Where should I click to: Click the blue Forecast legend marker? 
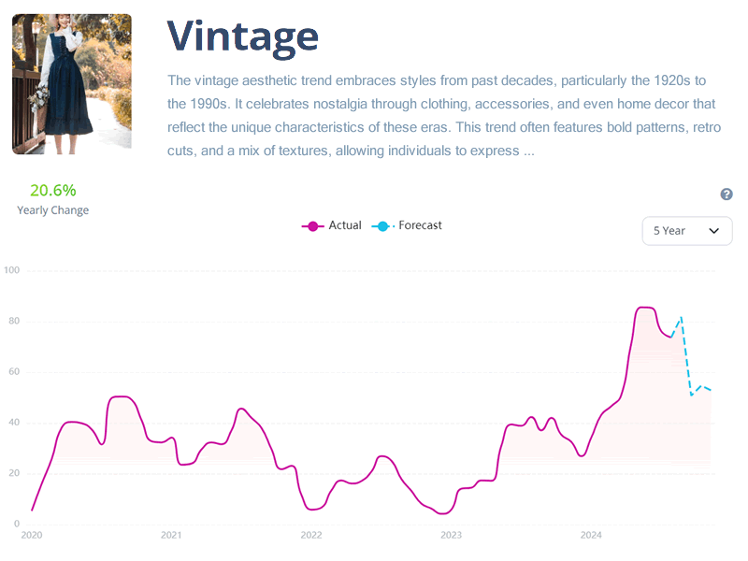pyautogui.click(x=382, y=226)
